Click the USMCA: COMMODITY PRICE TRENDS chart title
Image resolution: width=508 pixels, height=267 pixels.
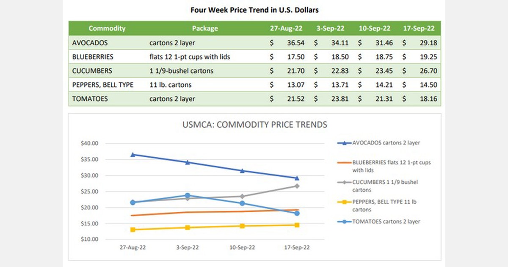pos(254,125)
